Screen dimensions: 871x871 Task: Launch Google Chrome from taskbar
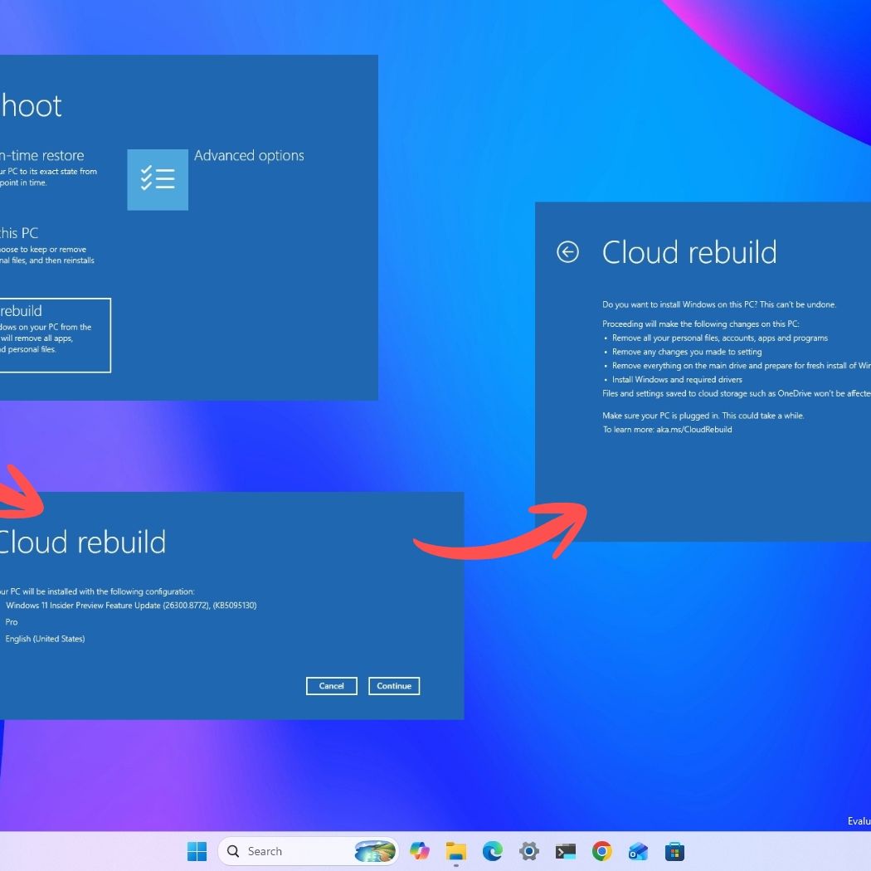pyautogui.click(x=601, y=851)
